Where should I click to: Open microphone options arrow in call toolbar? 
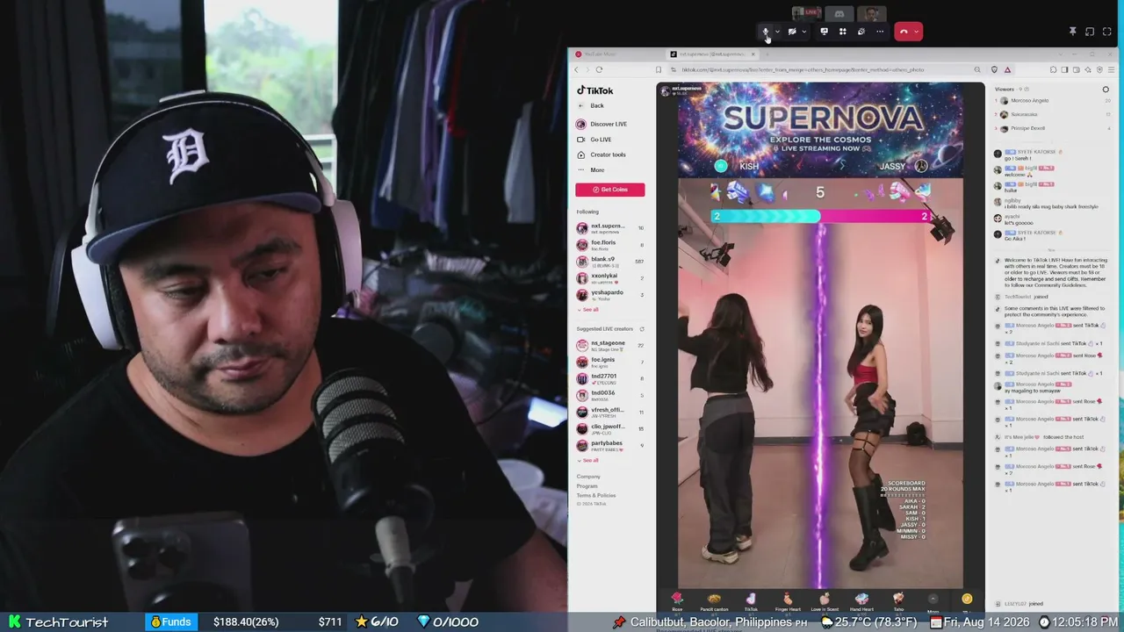tap(777, 32)
